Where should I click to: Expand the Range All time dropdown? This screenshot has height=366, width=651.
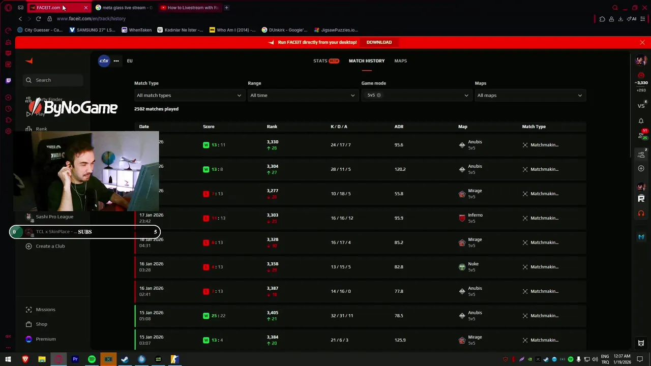[x=303, y=96]
